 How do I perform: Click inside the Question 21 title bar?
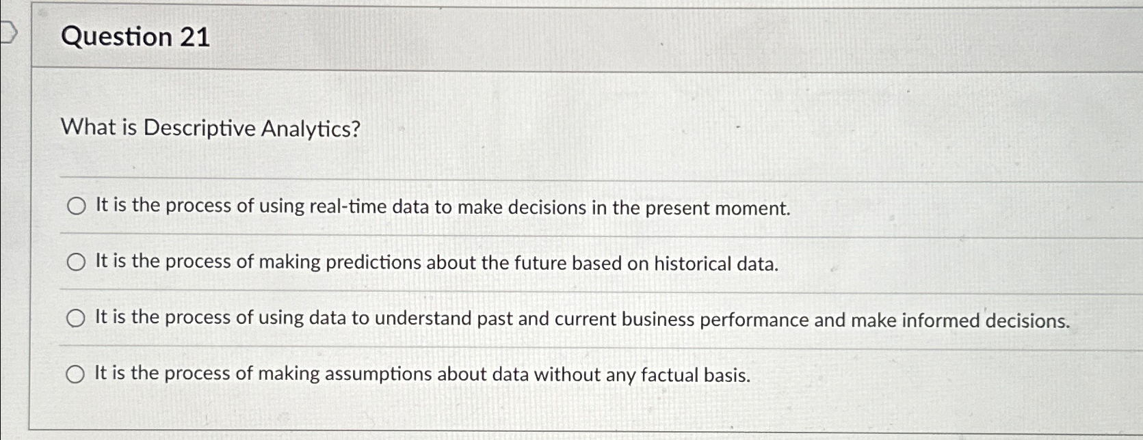[x=410, y=37]
